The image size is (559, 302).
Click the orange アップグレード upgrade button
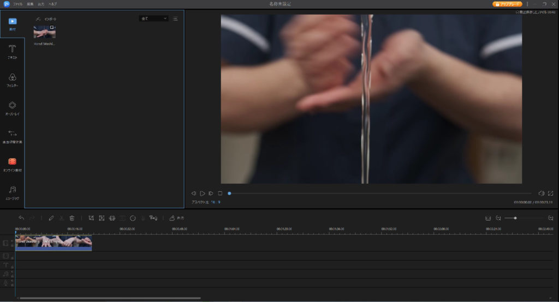(x=507, y=4)
